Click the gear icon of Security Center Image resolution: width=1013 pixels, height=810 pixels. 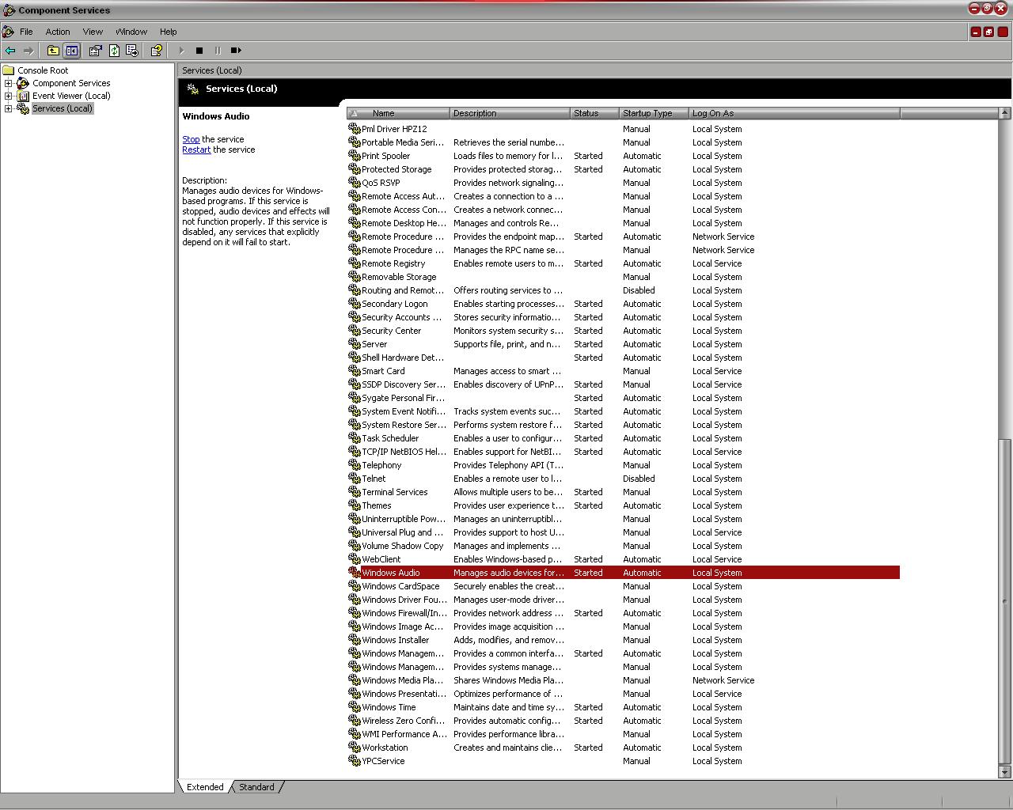[x=355, y=331]
